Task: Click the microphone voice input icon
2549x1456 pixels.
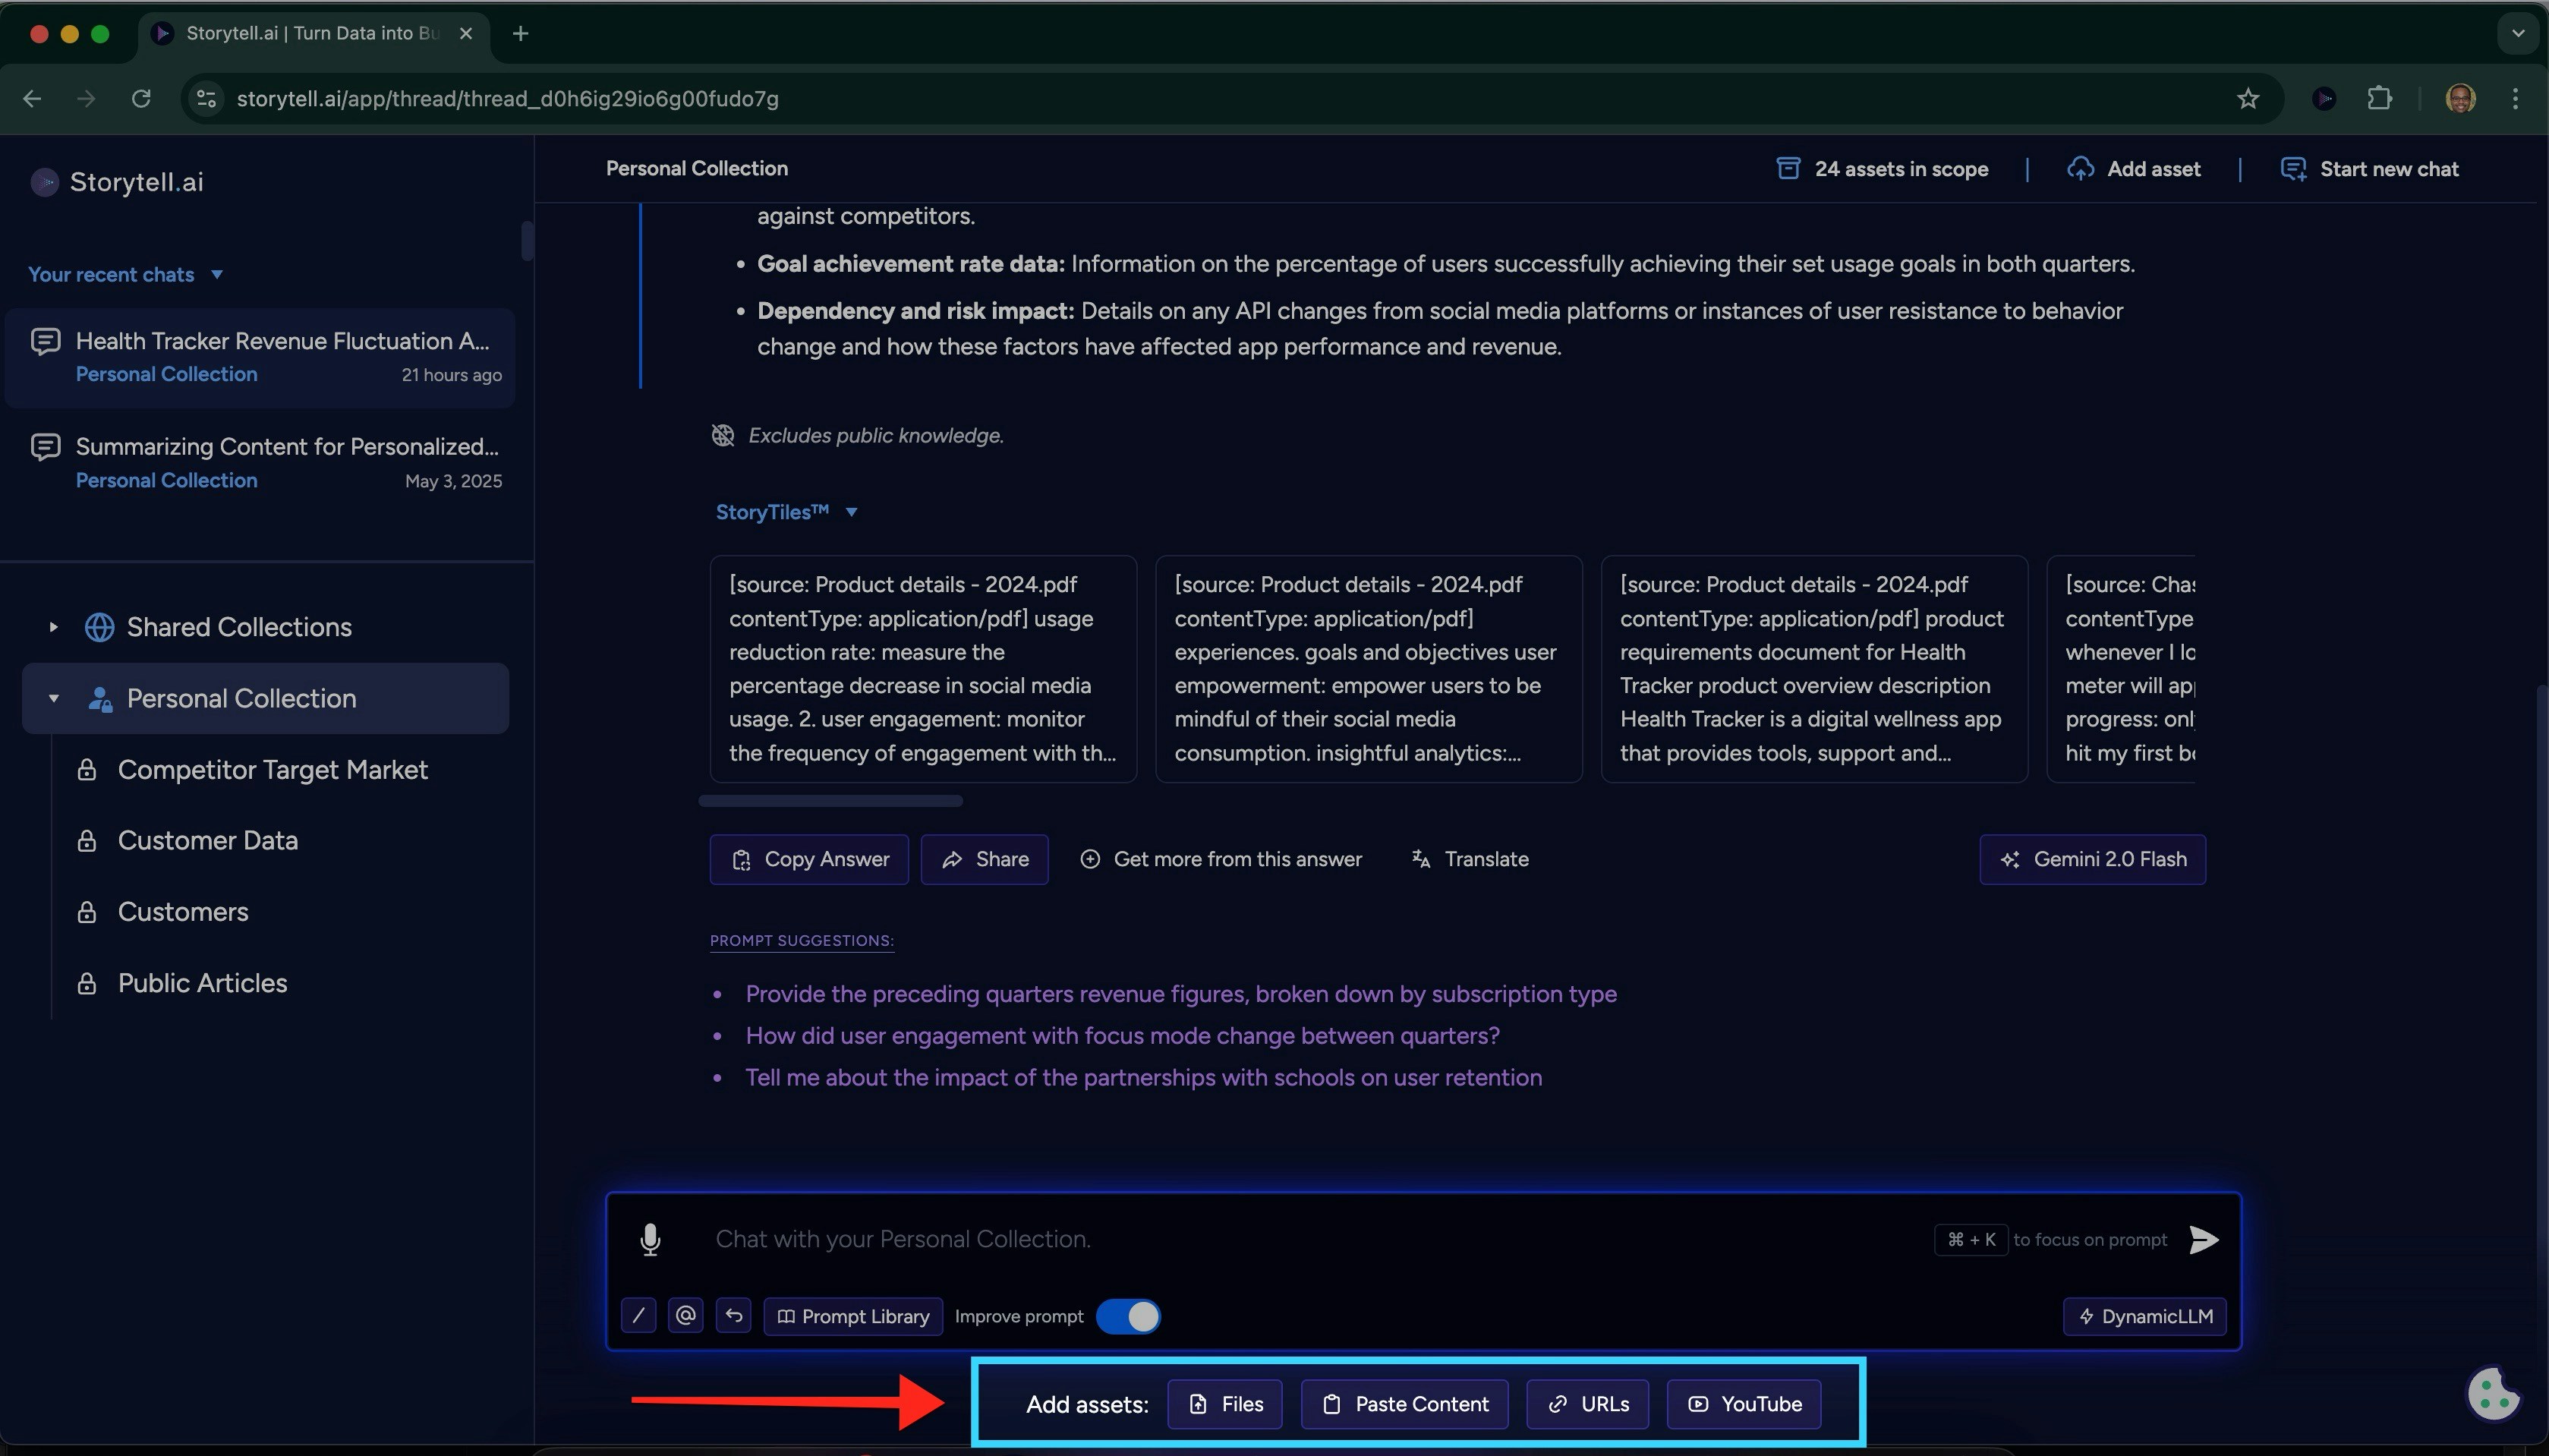Action: point(650,1239)
